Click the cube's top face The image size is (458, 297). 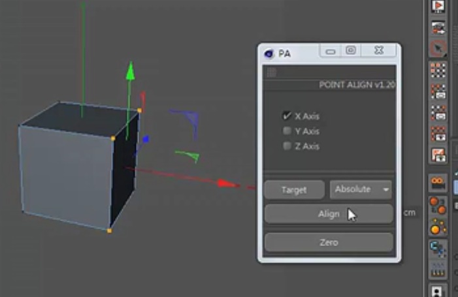click(x=79, y=119)
